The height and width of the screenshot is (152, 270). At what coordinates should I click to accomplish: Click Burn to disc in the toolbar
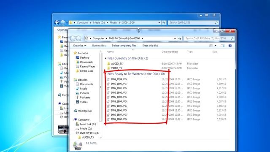click(99, 46)
